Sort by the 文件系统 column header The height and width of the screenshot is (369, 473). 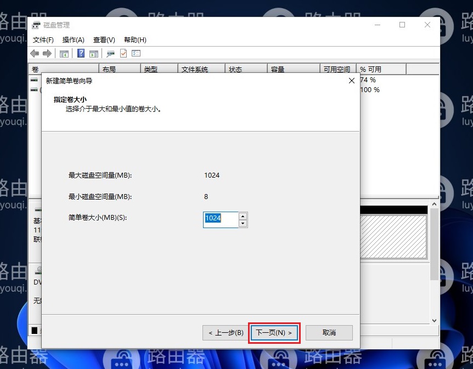201,69
